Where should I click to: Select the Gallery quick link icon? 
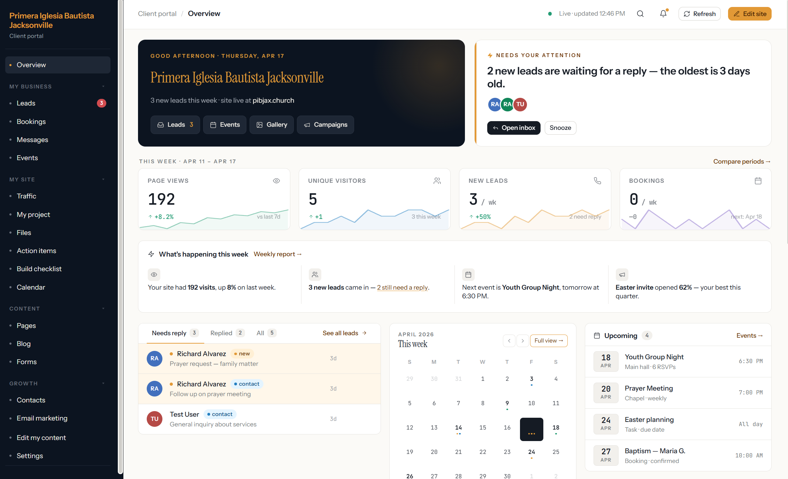pyautogui.click(x=259, y=124)
